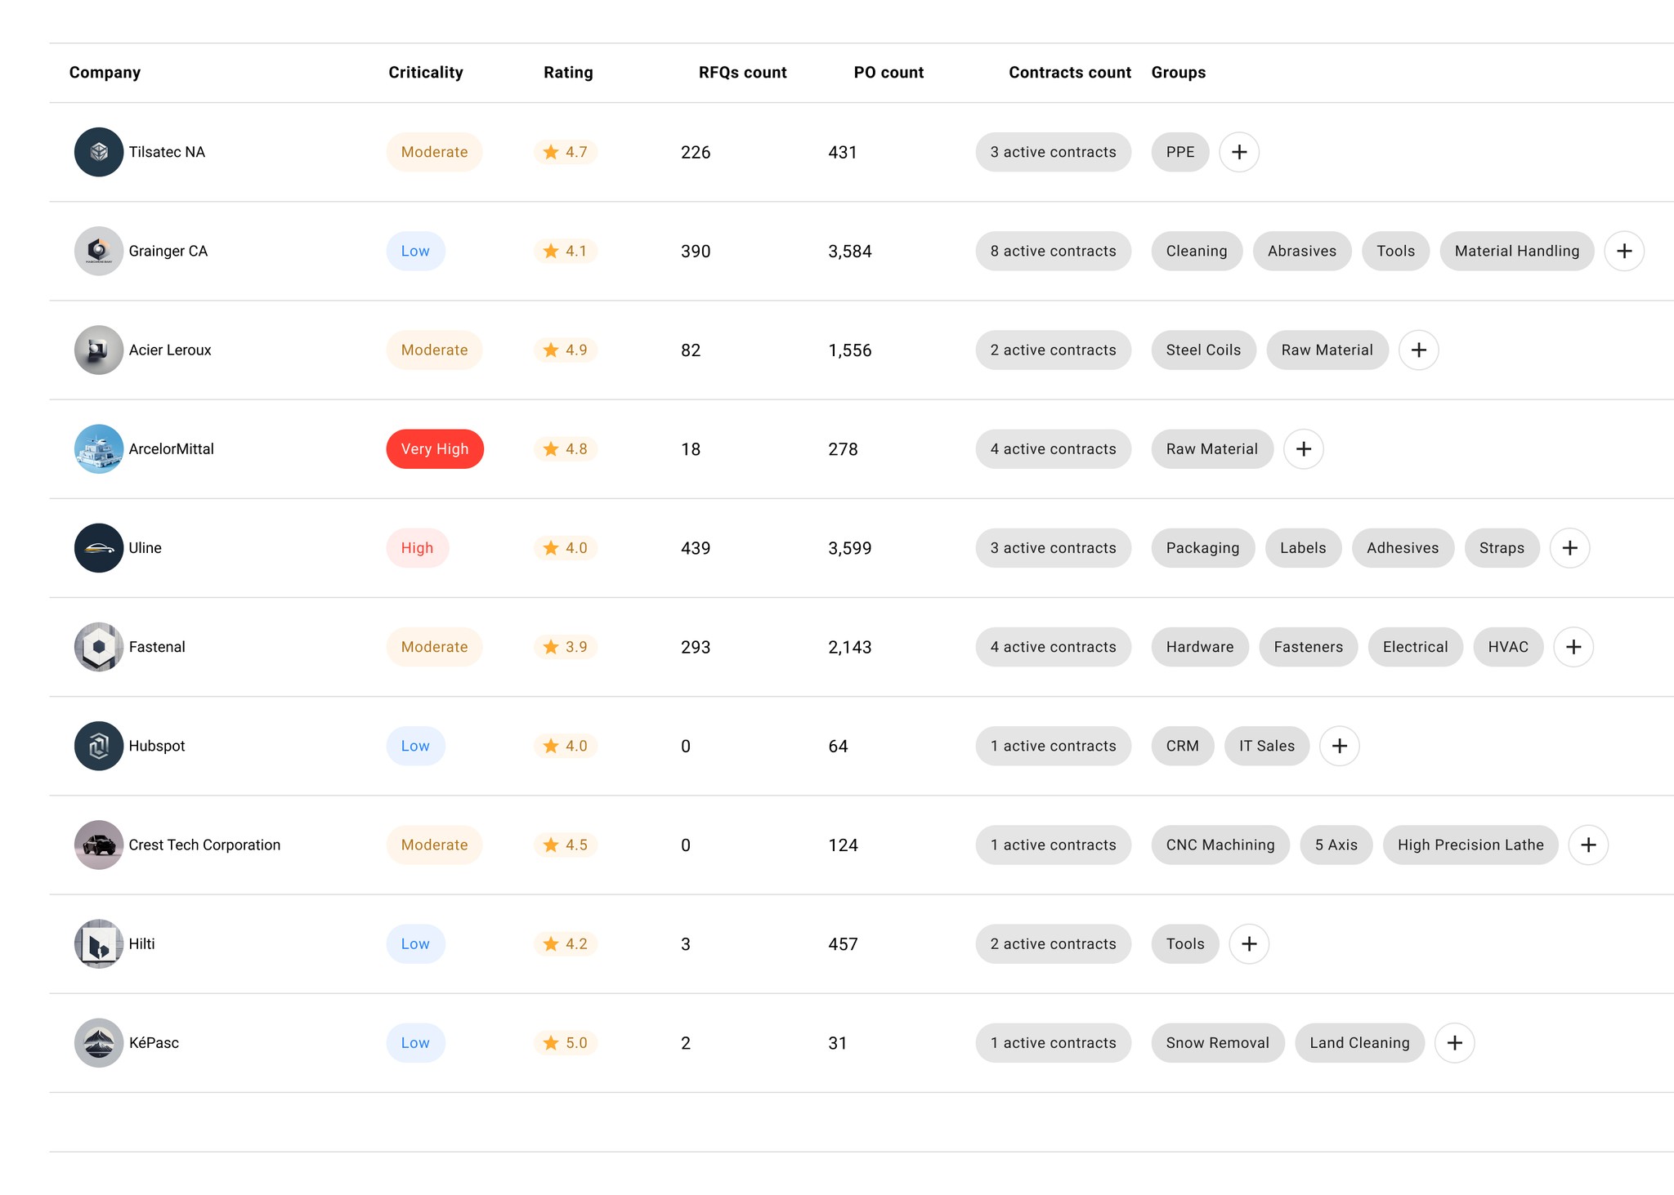
Task: Click the 390 RFQs count for Grainger CA
Action: (x=696, y=251)
